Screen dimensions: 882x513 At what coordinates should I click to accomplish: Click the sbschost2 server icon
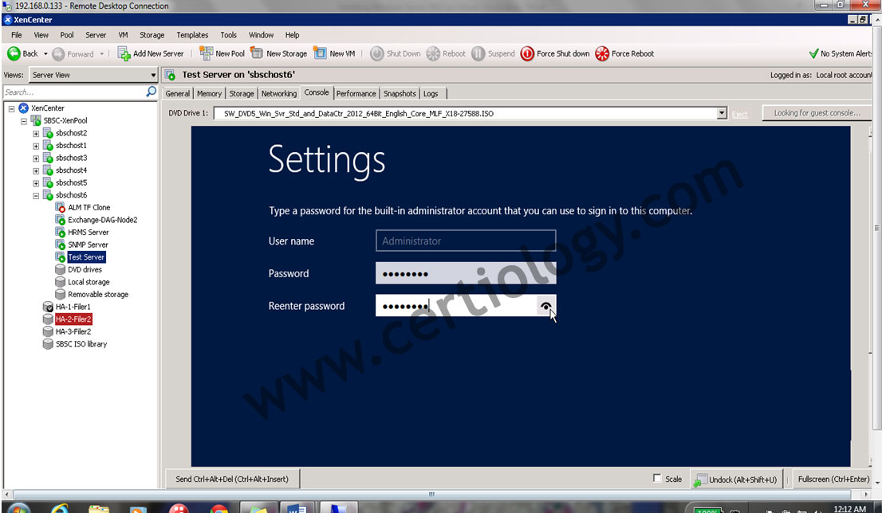coord(49,133)
